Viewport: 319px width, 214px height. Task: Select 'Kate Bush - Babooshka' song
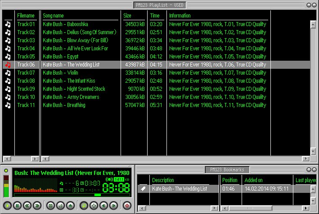click(65, 24)
